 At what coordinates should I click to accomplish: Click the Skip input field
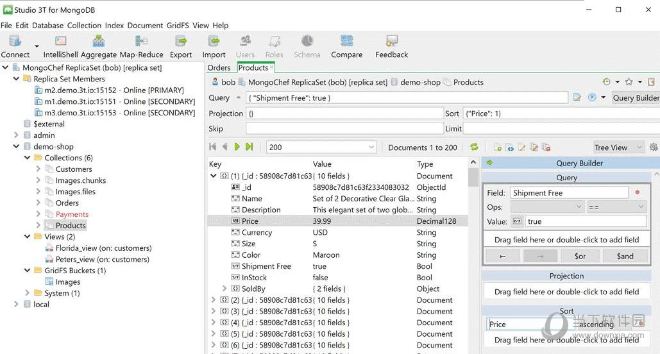[344, 128]
